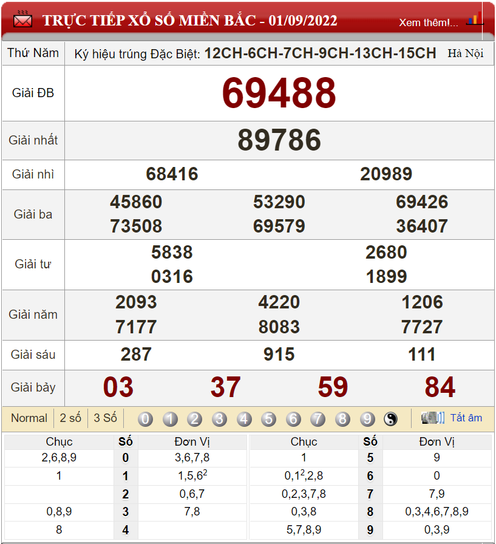The width and height of the screenshot is (496, 544).
Task: Click the Thứ Năm weekday cell
Action: pos(33,53)
